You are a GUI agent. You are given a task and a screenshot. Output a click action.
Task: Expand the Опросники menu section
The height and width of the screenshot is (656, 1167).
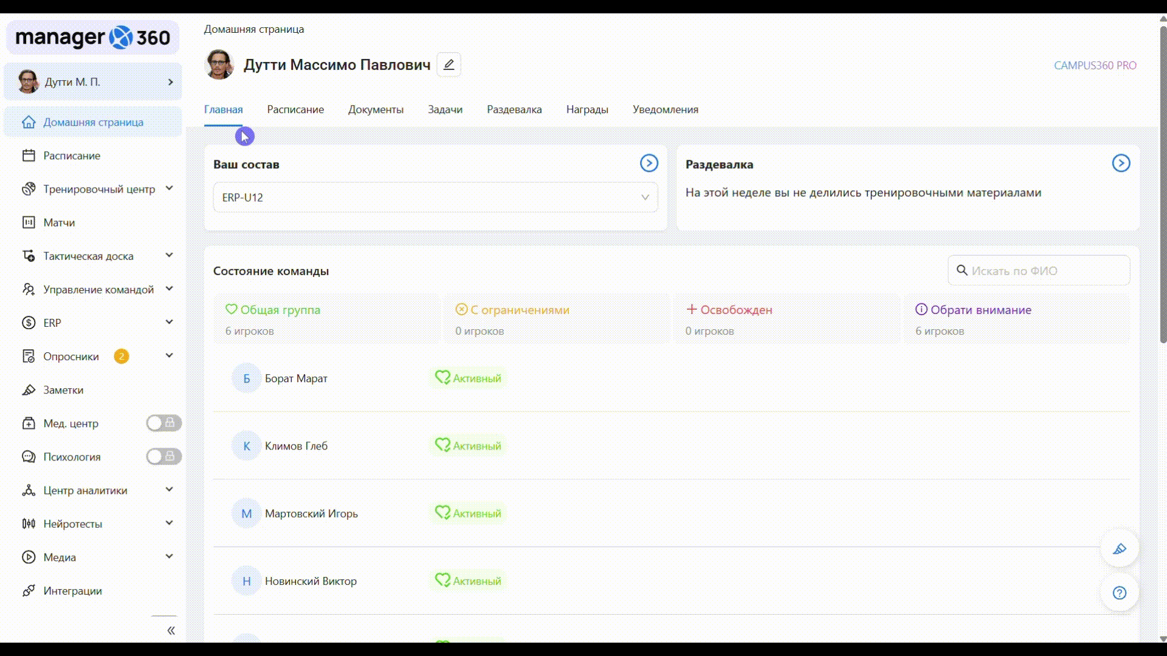(169, 356)
